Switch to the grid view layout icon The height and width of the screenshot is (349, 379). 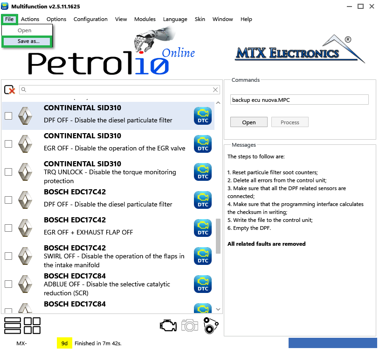pyautogui.click(x=32, y=326)
